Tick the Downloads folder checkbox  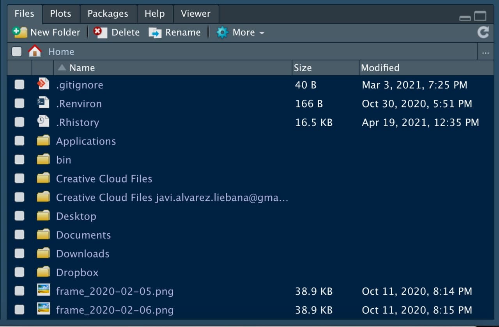tap(19, 253)
